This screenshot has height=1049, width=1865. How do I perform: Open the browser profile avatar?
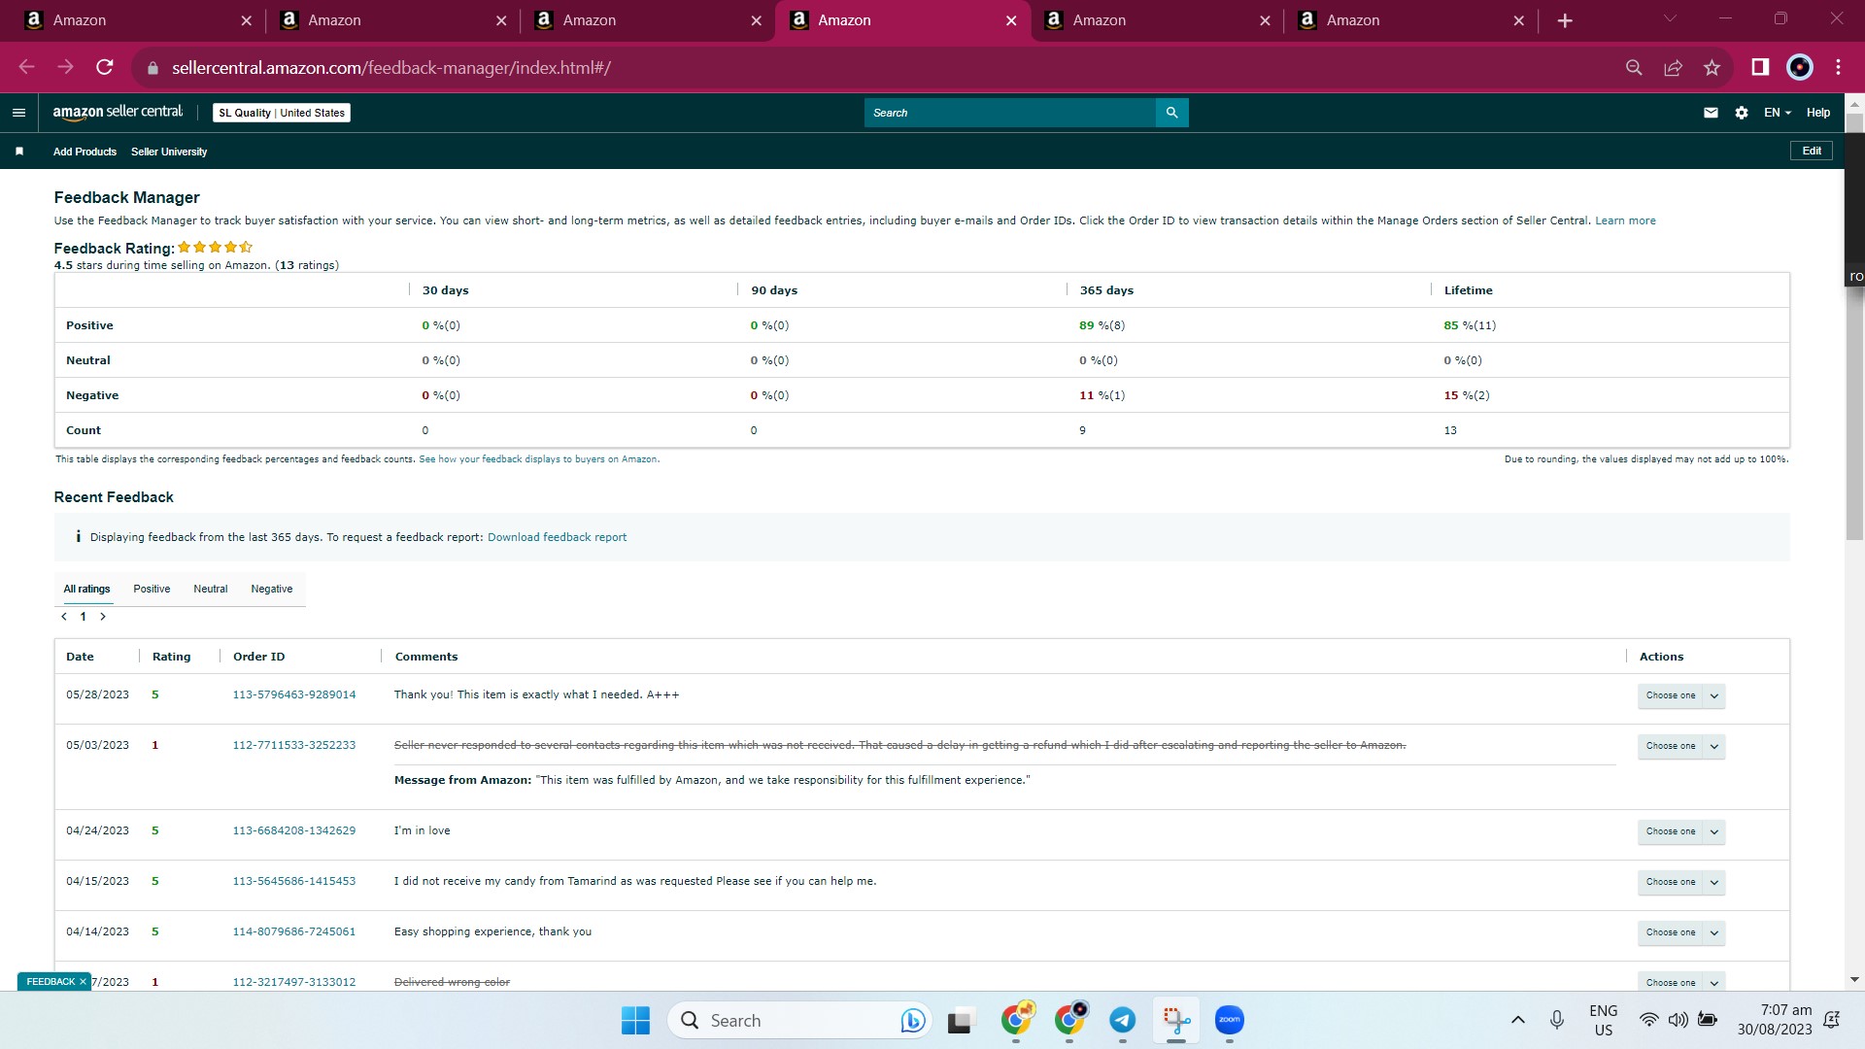[1800, 67]
